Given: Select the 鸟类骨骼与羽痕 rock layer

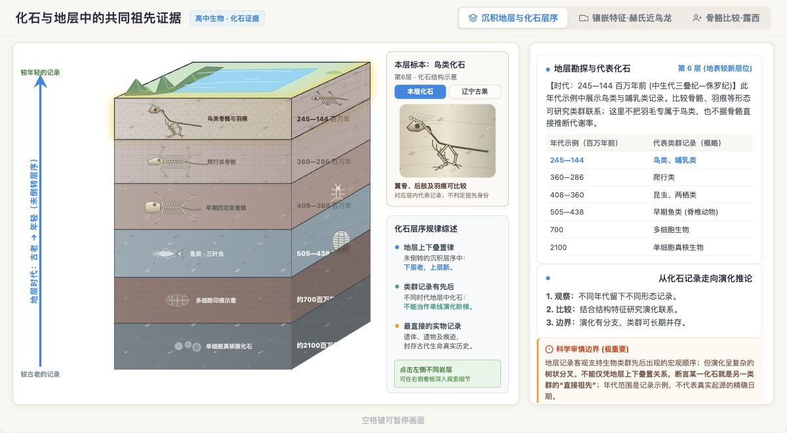Looking at the screenshot, I should pos(202,119).
